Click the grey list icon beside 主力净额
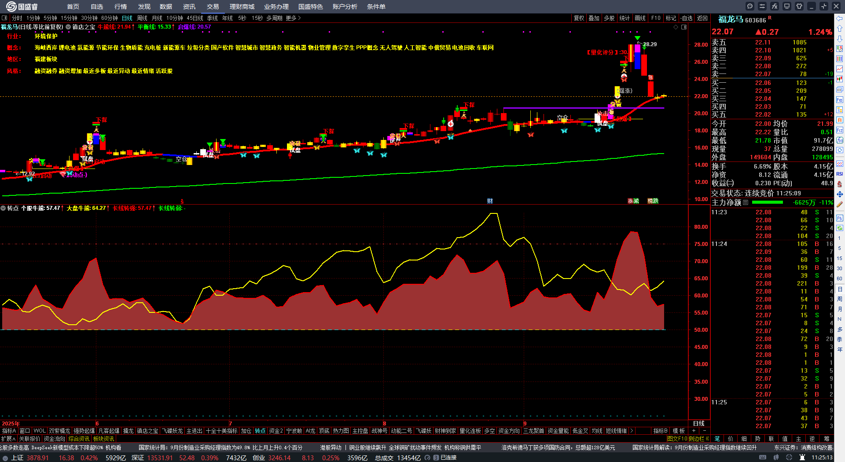The width and height of the screenshot is (845, 462). click(746, 203)
